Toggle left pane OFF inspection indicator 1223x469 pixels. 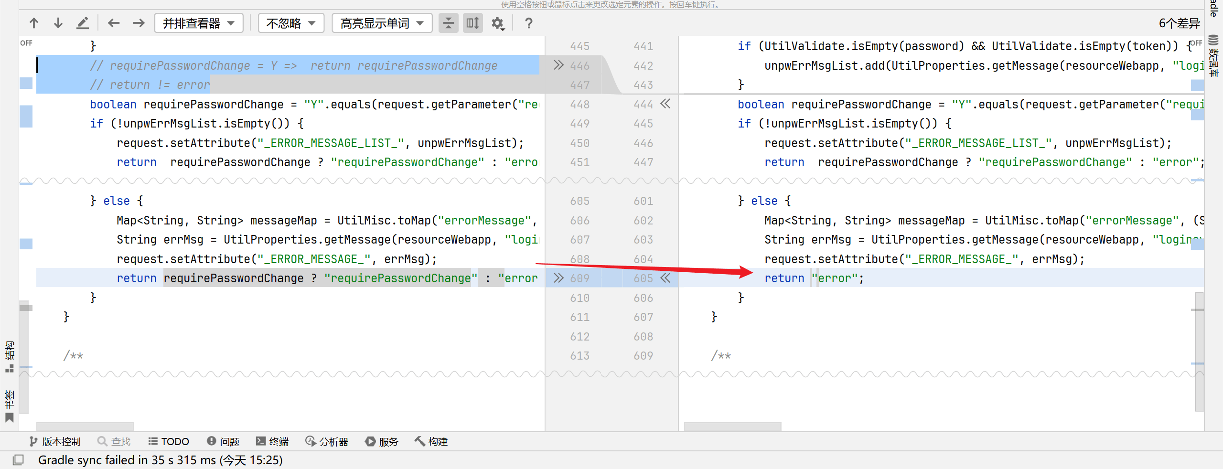coord(26,43)
